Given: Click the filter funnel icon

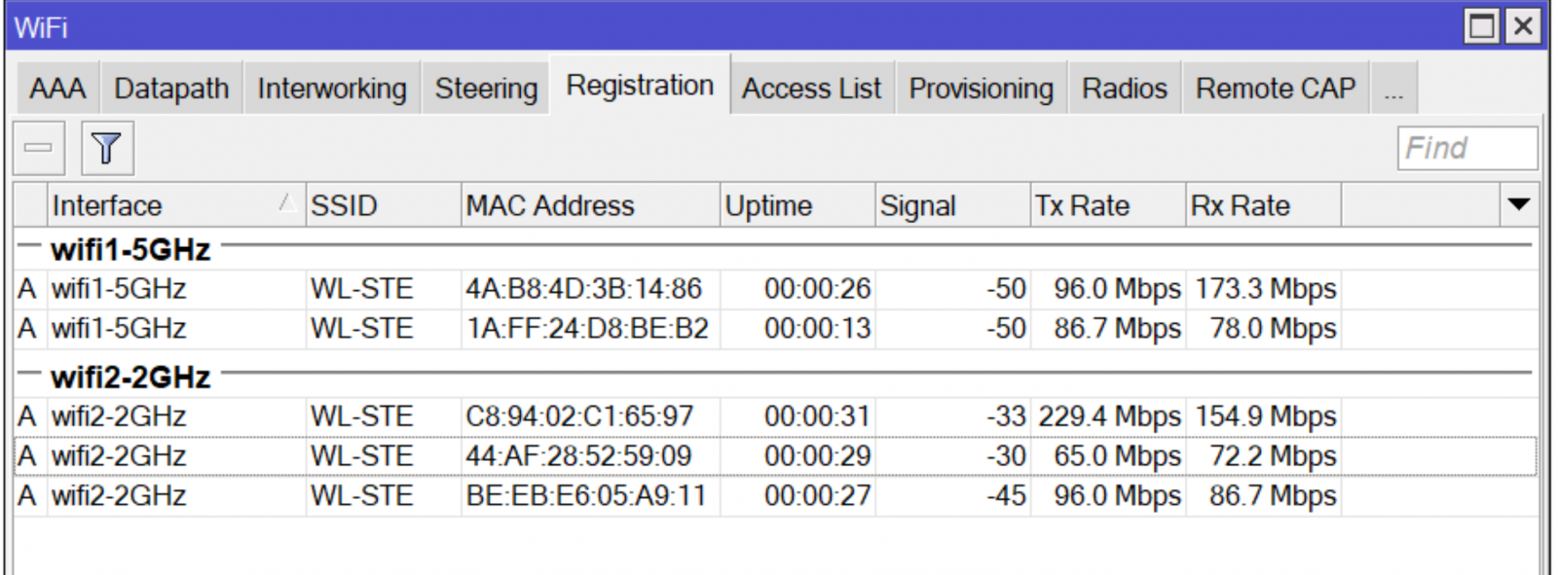Looking at the screenshot, I should coord(107,148).
